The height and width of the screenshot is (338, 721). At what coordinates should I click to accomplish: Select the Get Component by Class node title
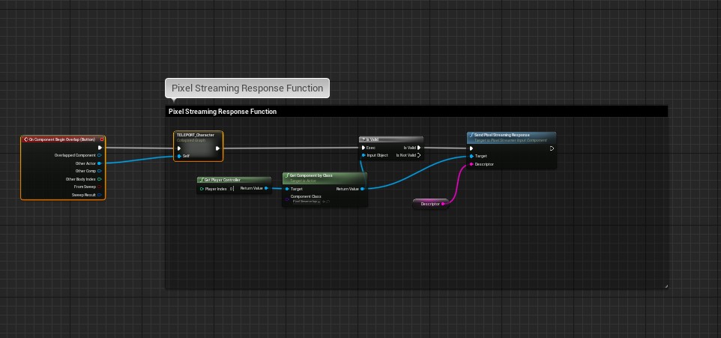pos(311,175)
